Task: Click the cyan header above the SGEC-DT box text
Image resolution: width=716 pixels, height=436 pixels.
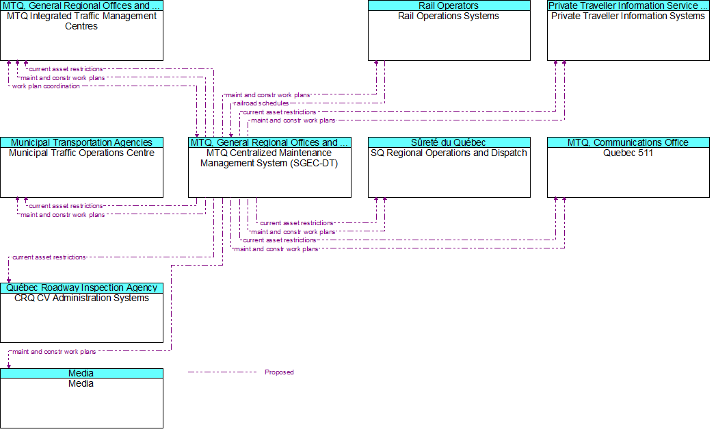Action: pyautogui.click(x=269, y=142)
